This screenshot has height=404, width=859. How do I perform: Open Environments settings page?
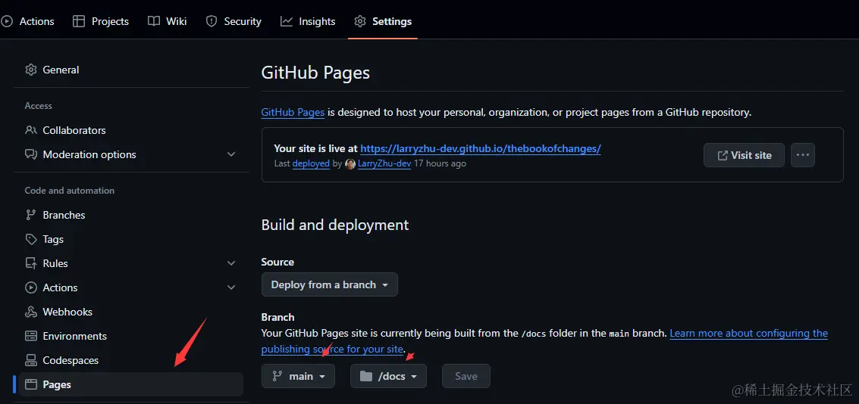131,336
